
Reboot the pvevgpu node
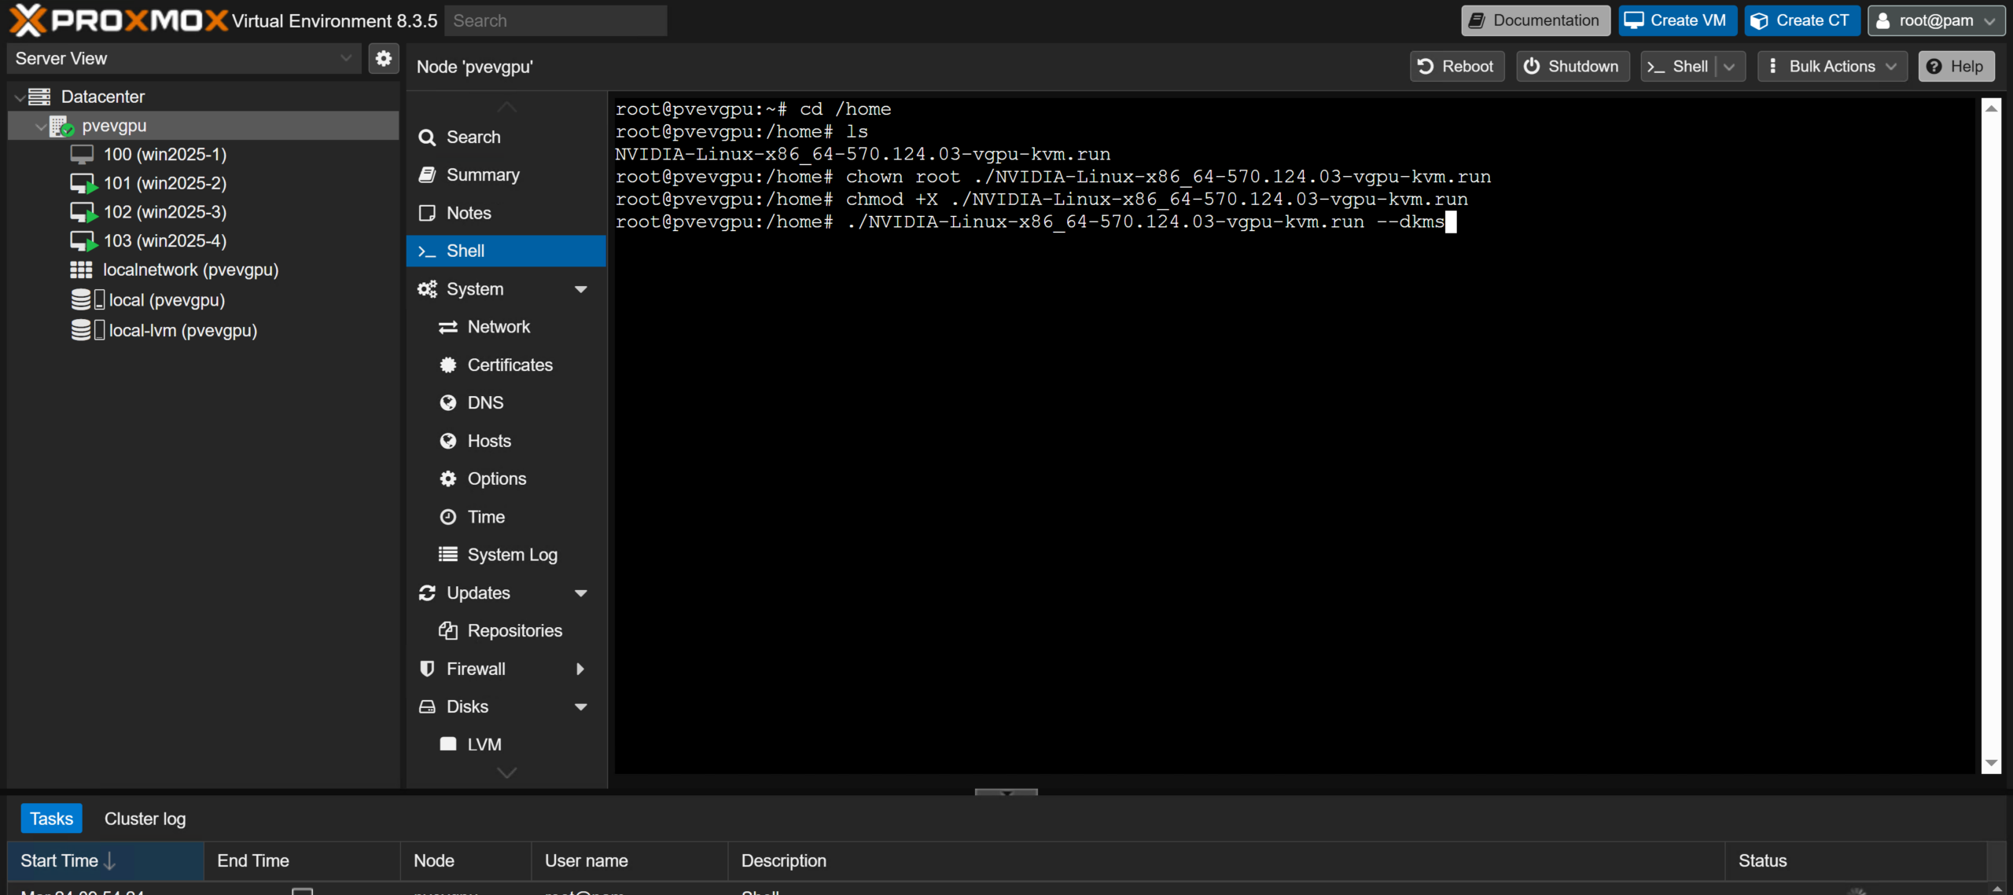[x=1457, y=67]
